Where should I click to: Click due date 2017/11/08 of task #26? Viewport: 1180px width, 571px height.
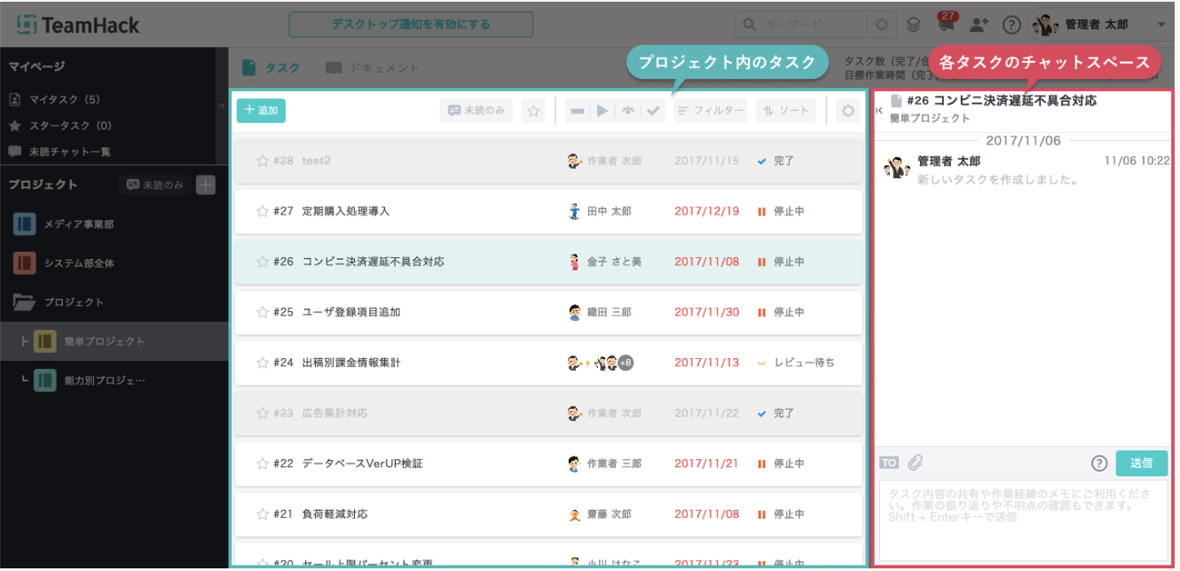706,262
